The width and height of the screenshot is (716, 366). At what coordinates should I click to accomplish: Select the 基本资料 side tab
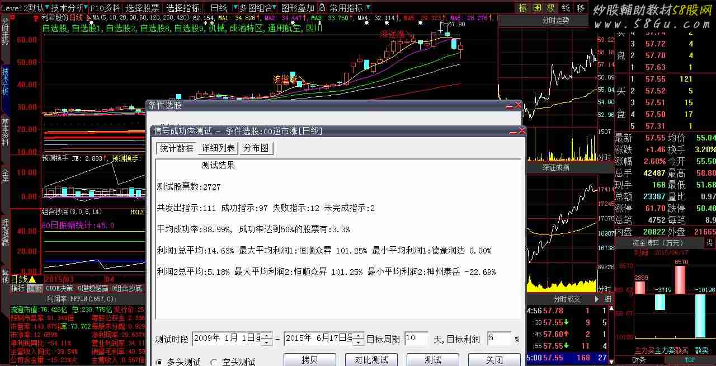coord(5,133)
